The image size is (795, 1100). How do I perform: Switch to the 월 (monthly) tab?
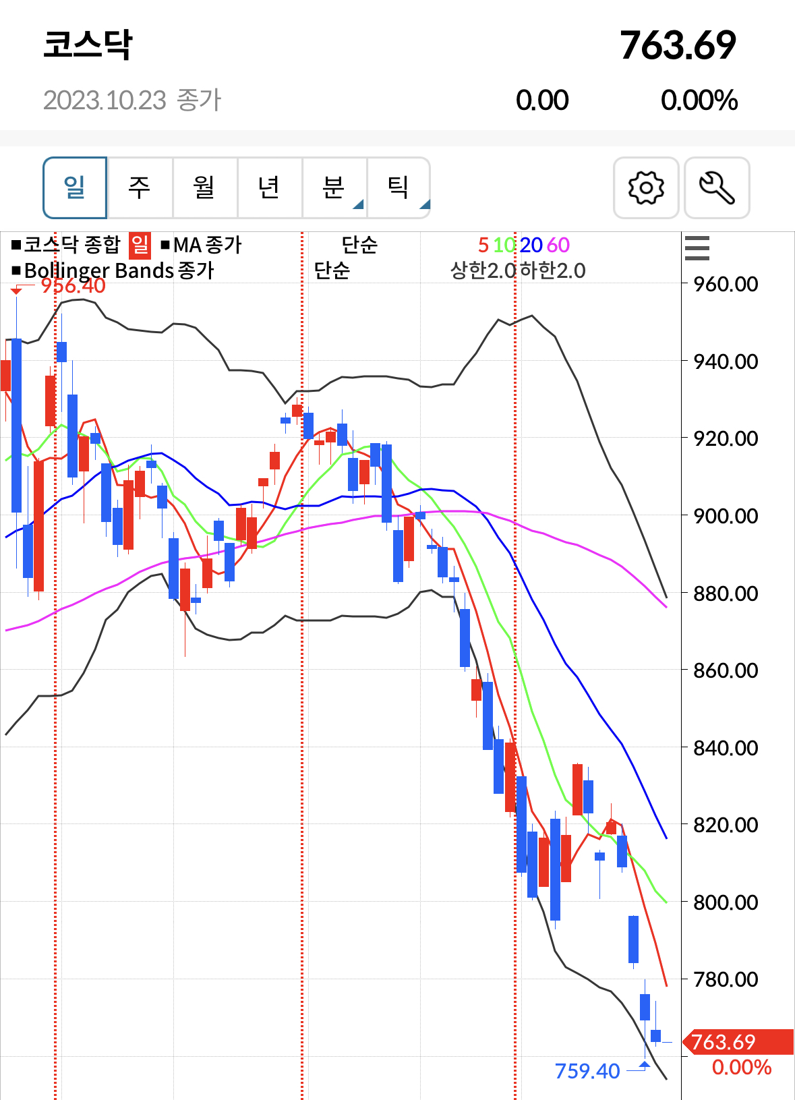[204, 187]
